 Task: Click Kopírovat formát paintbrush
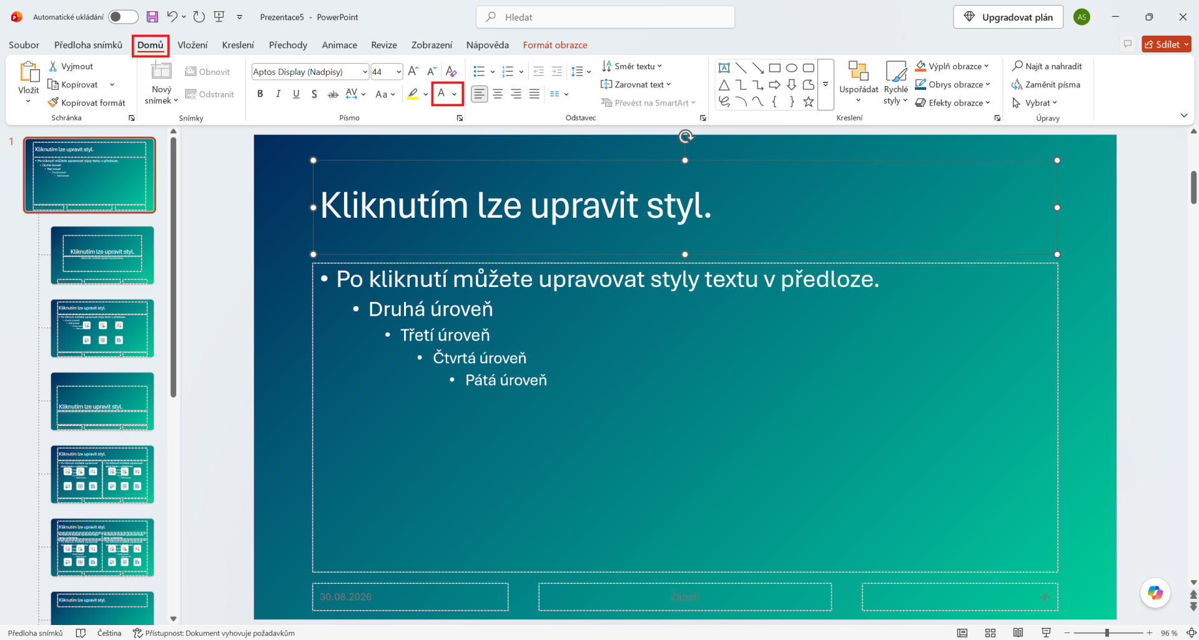pos(87,102)
